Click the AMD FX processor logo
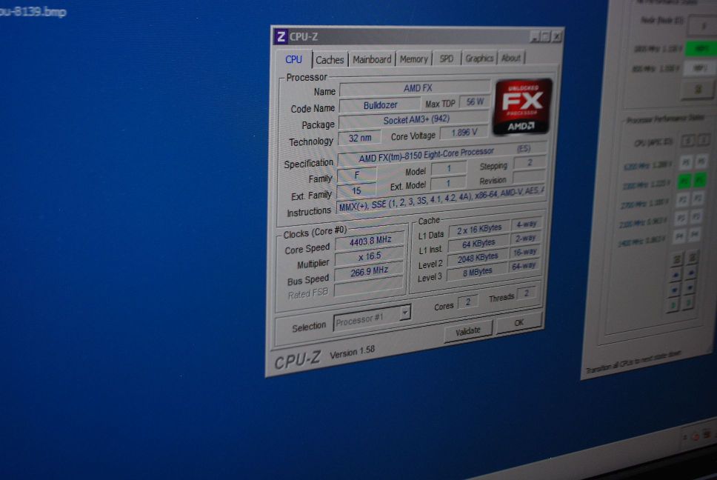Screen dimensions: 717x480 pos(523,107)
